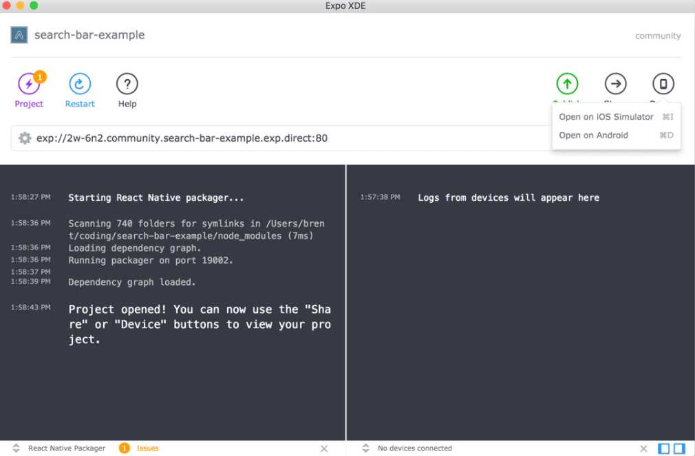Switch to single-pane layout icon
695x456 pixels.
point(663,448)
